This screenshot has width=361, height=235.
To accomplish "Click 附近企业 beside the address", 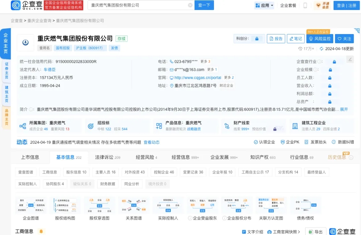I will [226, 86].
